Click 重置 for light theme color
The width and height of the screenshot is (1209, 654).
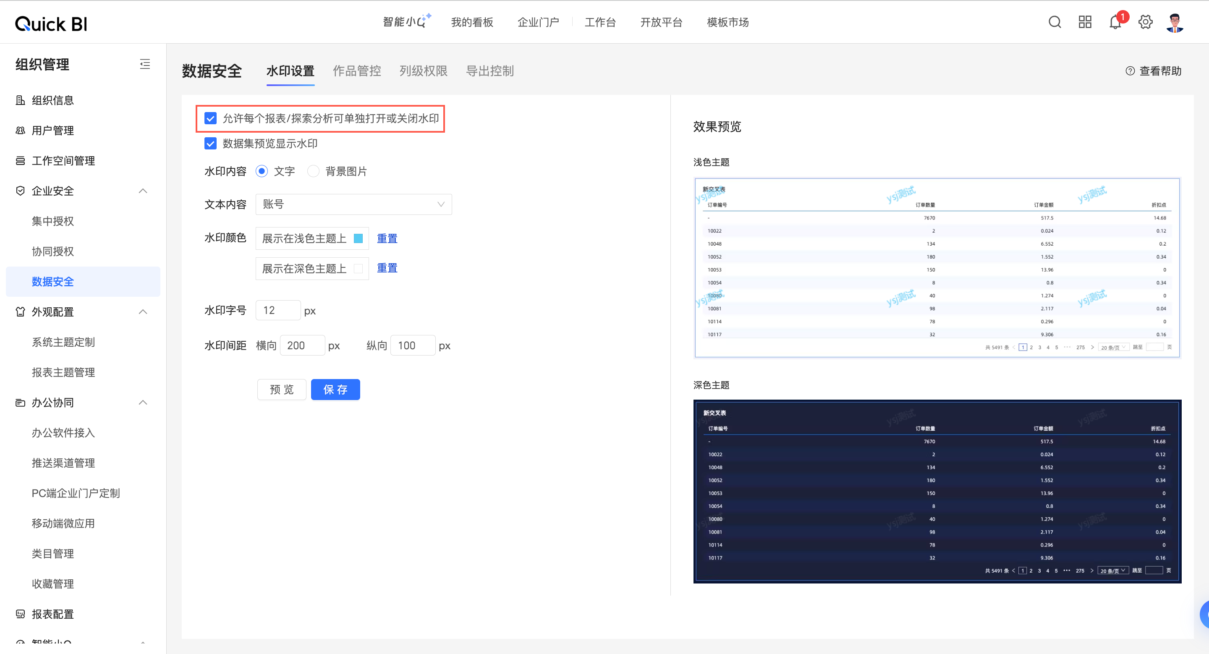387,238
